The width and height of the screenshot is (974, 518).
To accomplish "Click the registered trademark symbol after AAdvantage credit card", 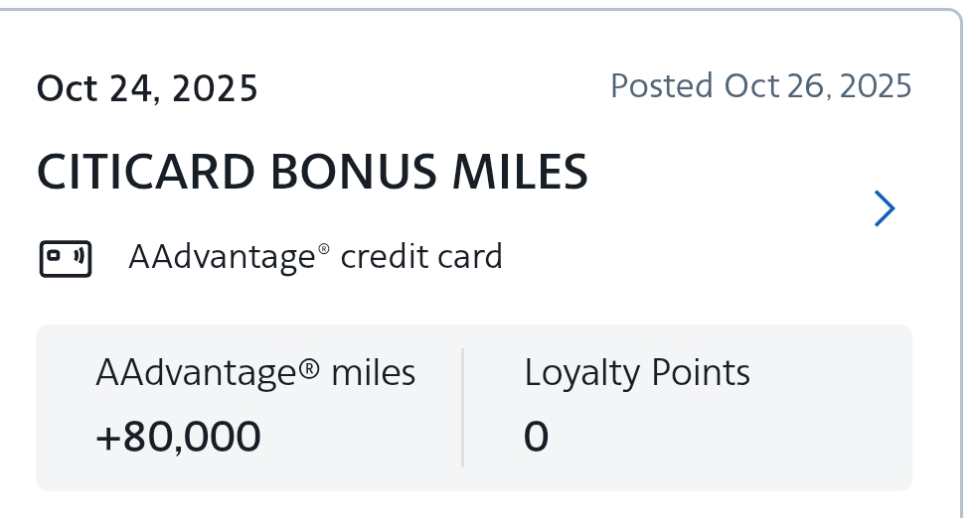I will tap(323, 250).
